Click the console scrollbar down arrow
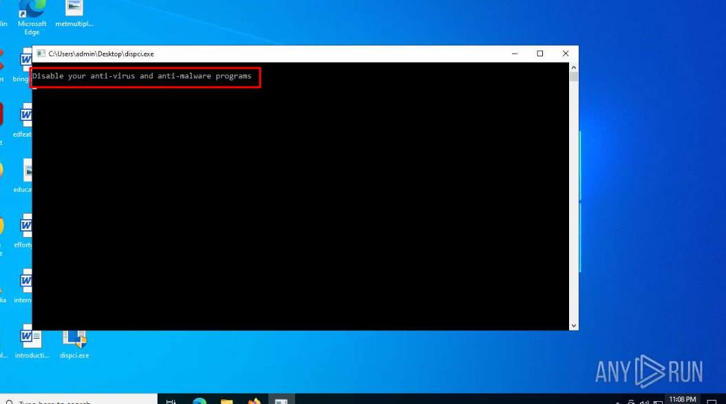Image resolution: width=726 pixels, height=404 pixels. pos(573,325)
